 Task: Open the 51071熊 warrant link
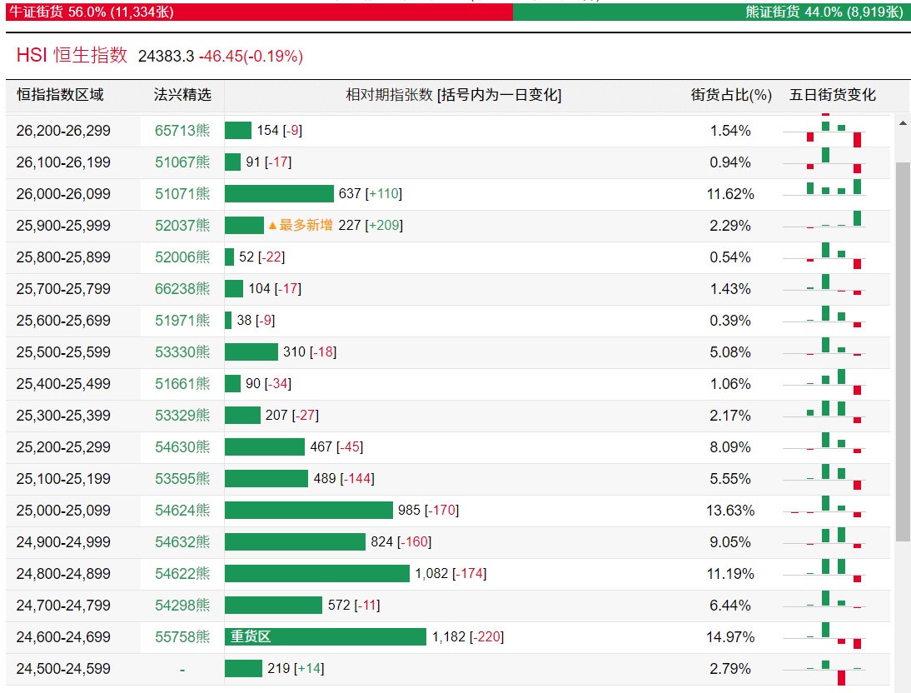(x=182, y=194)
